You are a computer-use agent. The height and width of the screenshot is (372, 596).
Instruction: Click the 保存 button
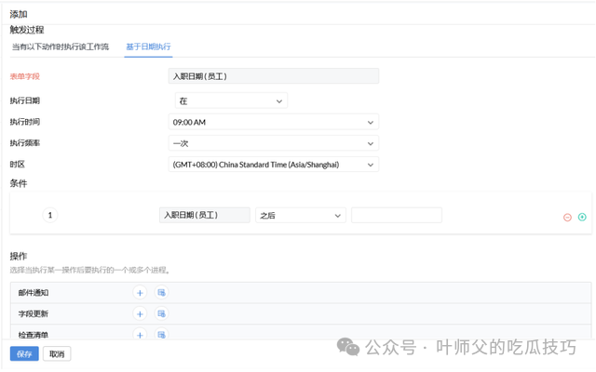click(24, 354)
